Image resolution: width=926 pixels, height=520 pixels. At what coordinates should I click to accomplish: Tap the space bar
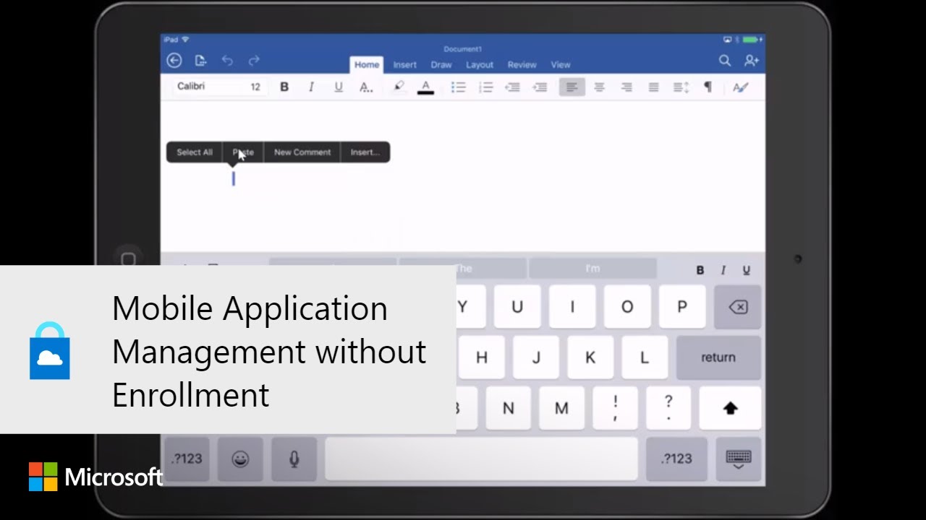pos(481,459)
